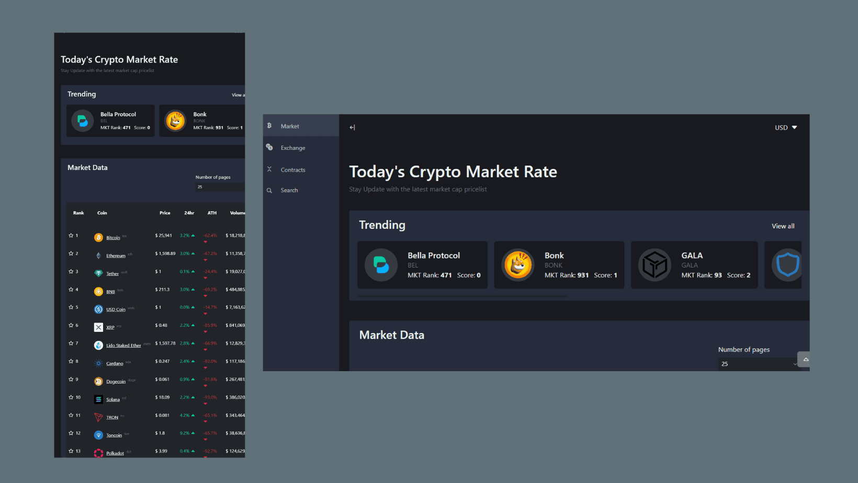Click the Toncoin coin logo
The image size is (858, 483).
tap(98, 435)
